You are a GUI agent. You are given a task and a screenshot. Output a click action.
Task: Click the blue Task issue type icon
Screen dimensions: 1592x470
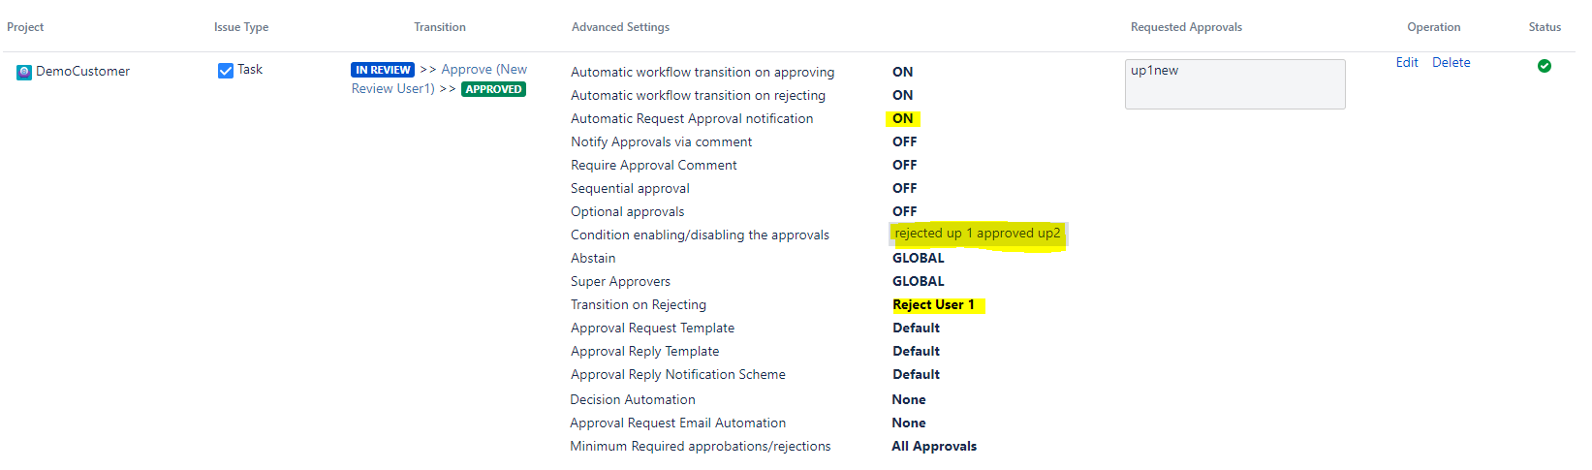(x=226, y=70)
